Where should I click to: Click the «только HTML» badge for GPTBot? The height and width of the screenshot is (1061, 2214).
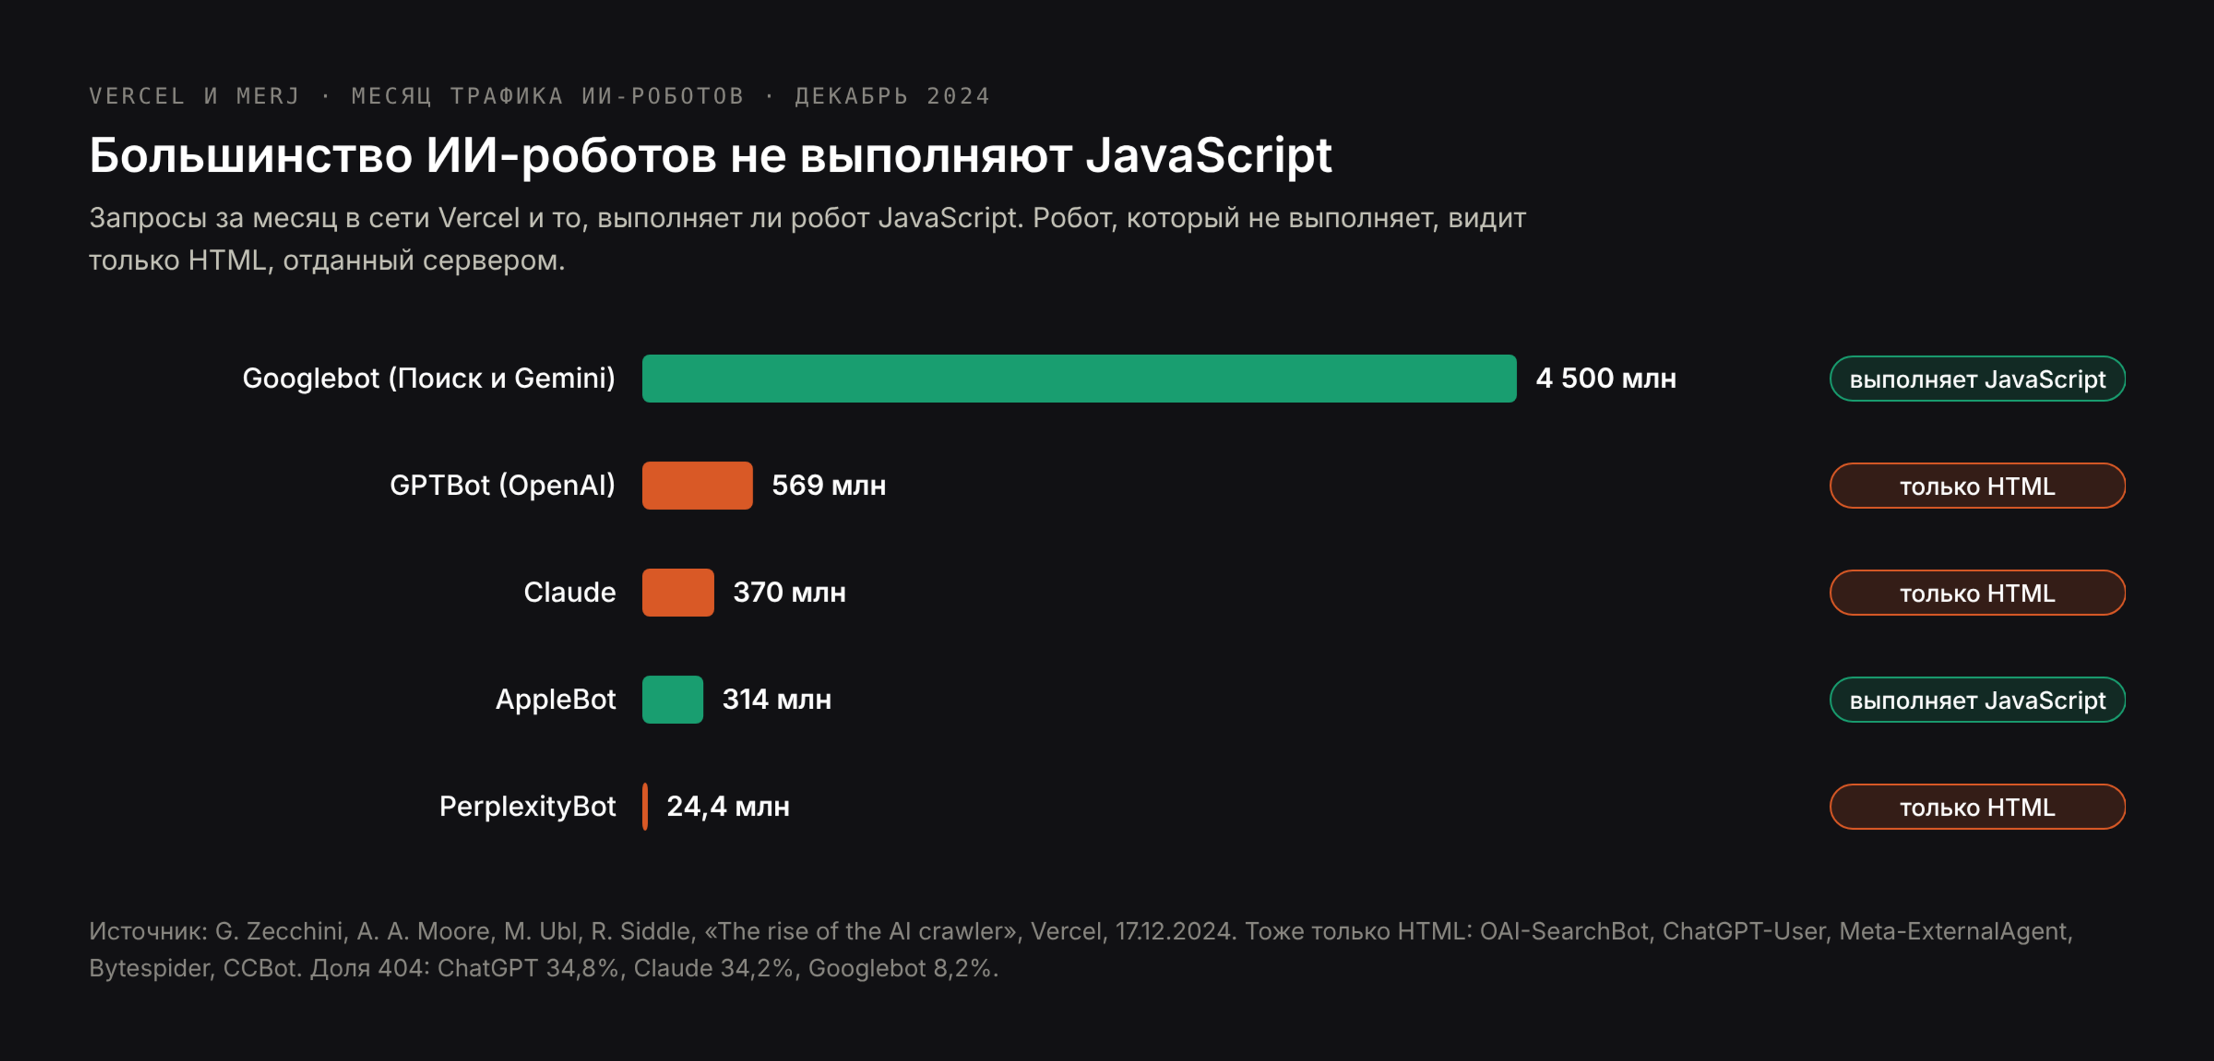[1977, 486]
